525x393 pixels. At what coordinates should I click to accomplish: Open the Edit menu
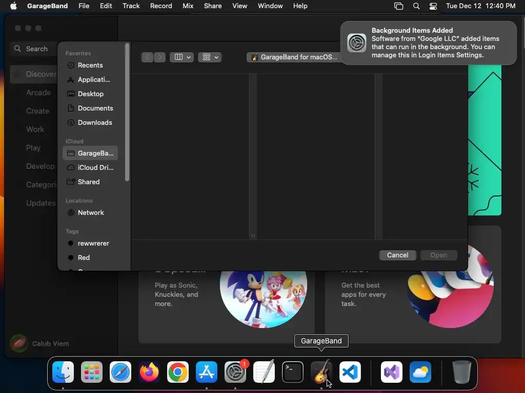(x=106, y=6)
